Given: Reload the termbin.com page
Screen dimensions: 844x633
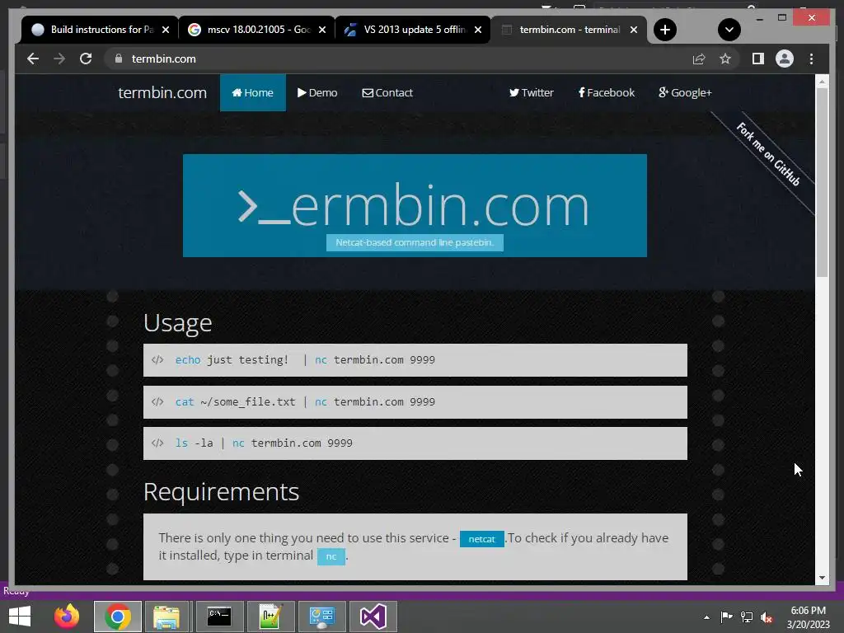Looking at the screenshot, I should click(86, 59).
